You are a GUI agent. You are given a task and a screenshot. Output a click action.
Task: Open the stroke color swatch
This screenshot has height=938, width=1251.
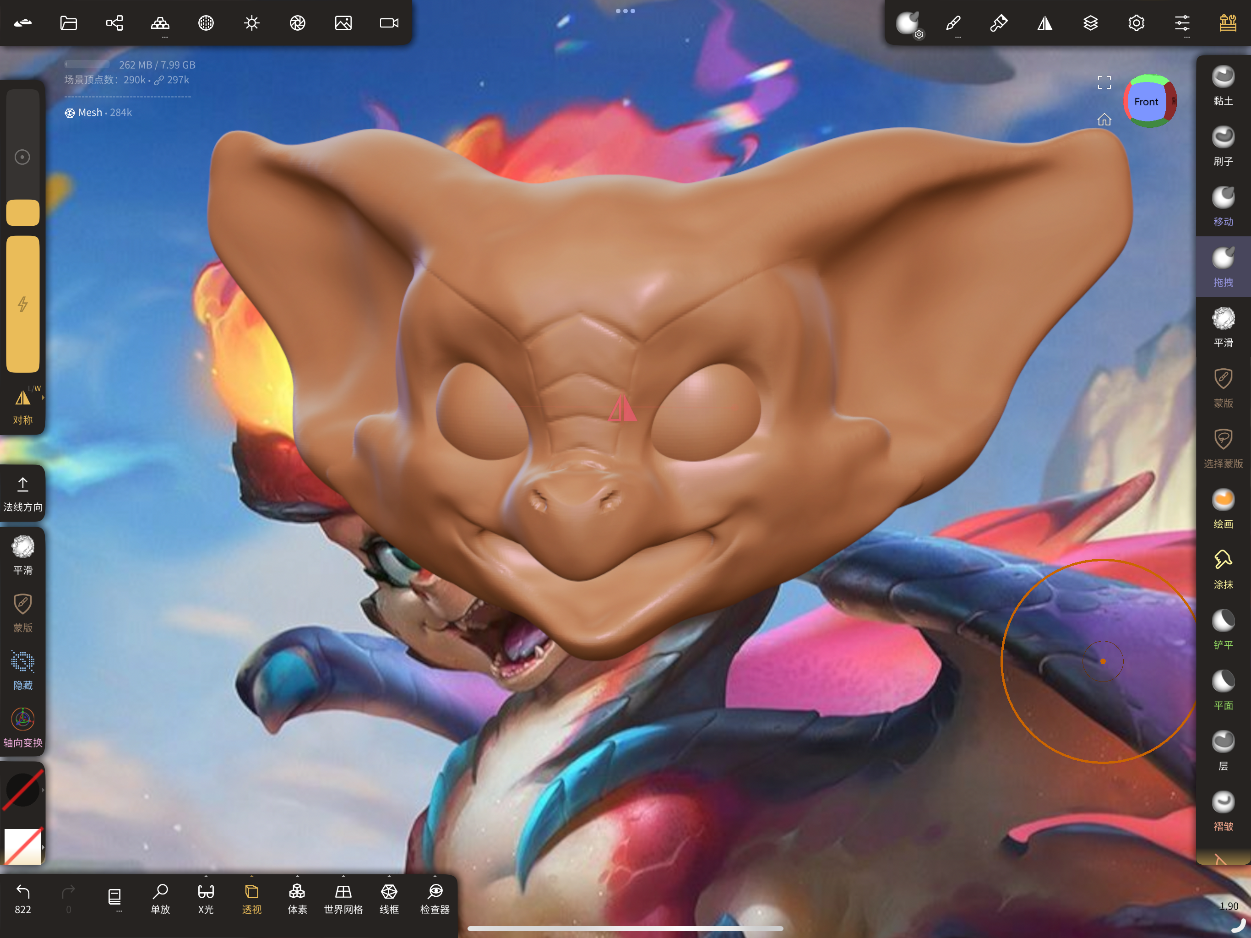22,790
